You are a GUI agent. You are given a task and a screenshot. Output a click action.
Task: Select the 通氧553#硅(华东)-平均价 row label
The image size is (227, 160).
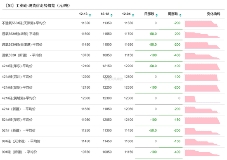click(20, 34)
